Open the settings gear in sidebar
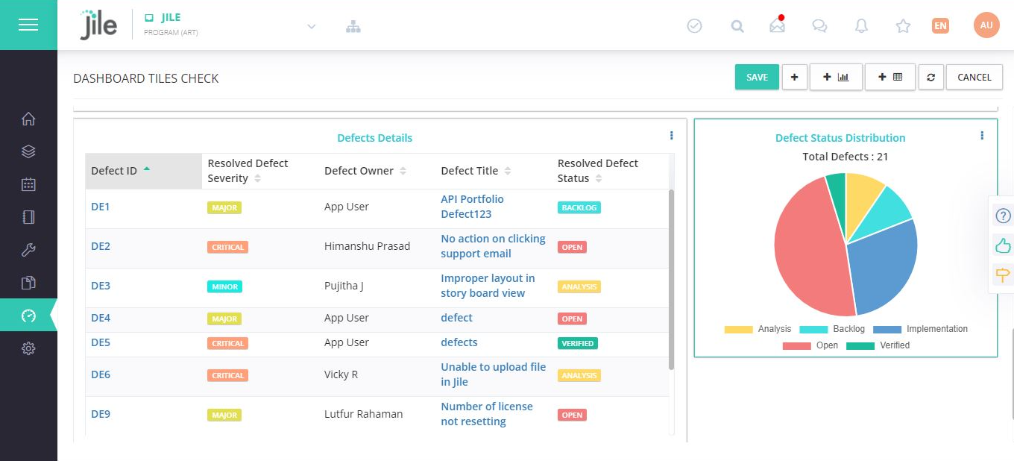 [x=28, y=348]
